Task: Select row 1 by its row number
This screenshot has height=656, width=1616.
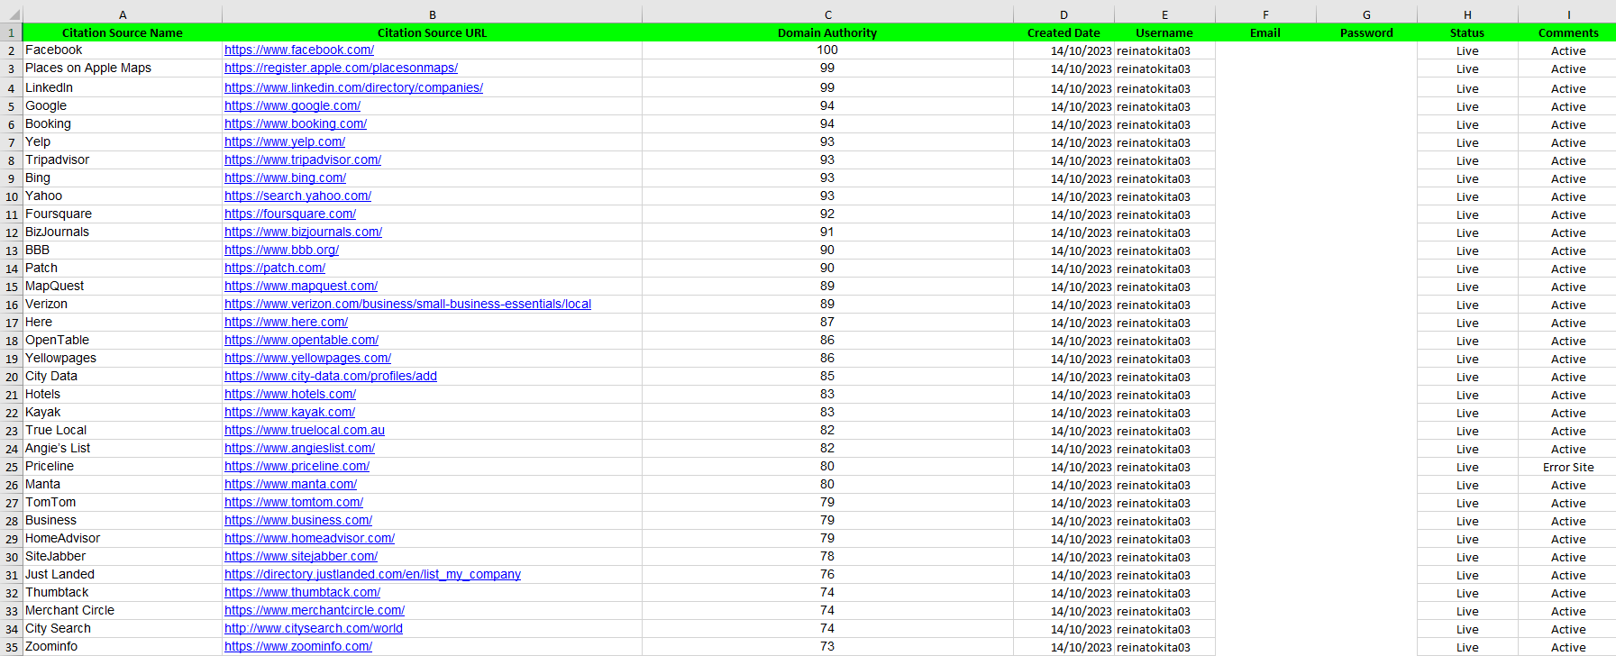Action: coord(11,32)
